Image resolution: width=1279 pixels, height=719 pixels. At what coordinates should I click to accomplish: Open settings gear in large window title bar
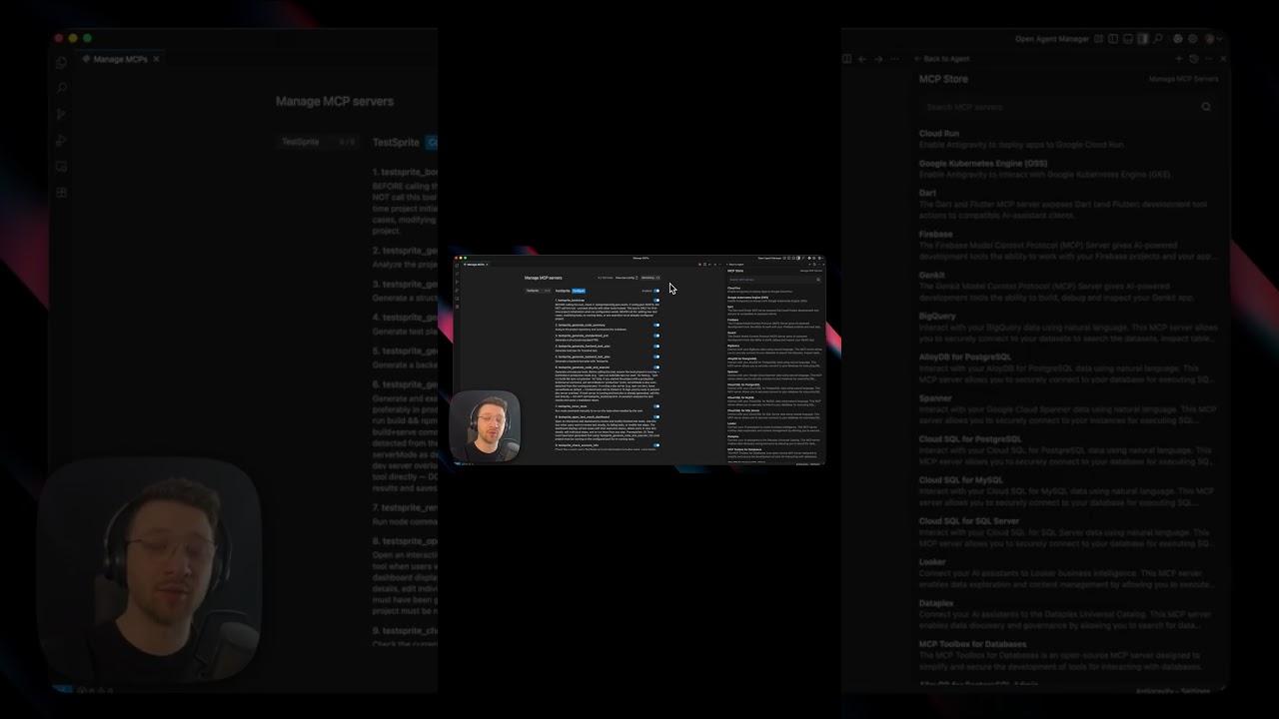click(x=1192, y=39)
